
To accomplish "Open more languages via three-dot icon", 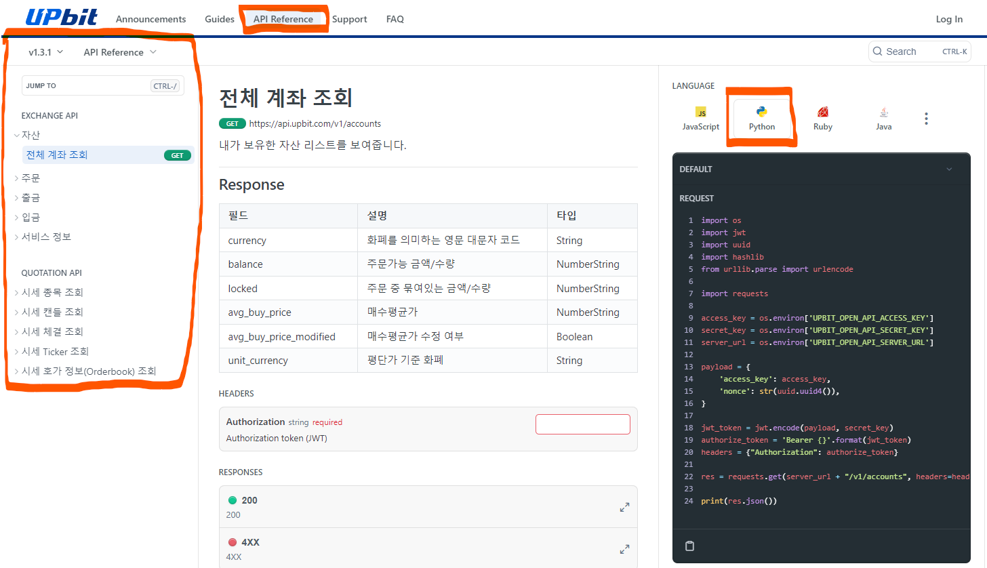I will (926, 119).
